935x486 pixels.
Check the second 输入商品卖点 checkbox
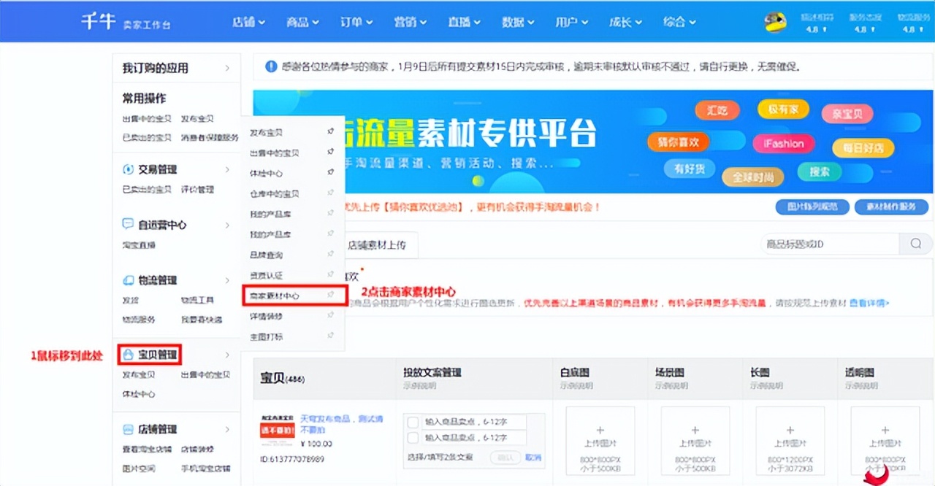[413, 438]
